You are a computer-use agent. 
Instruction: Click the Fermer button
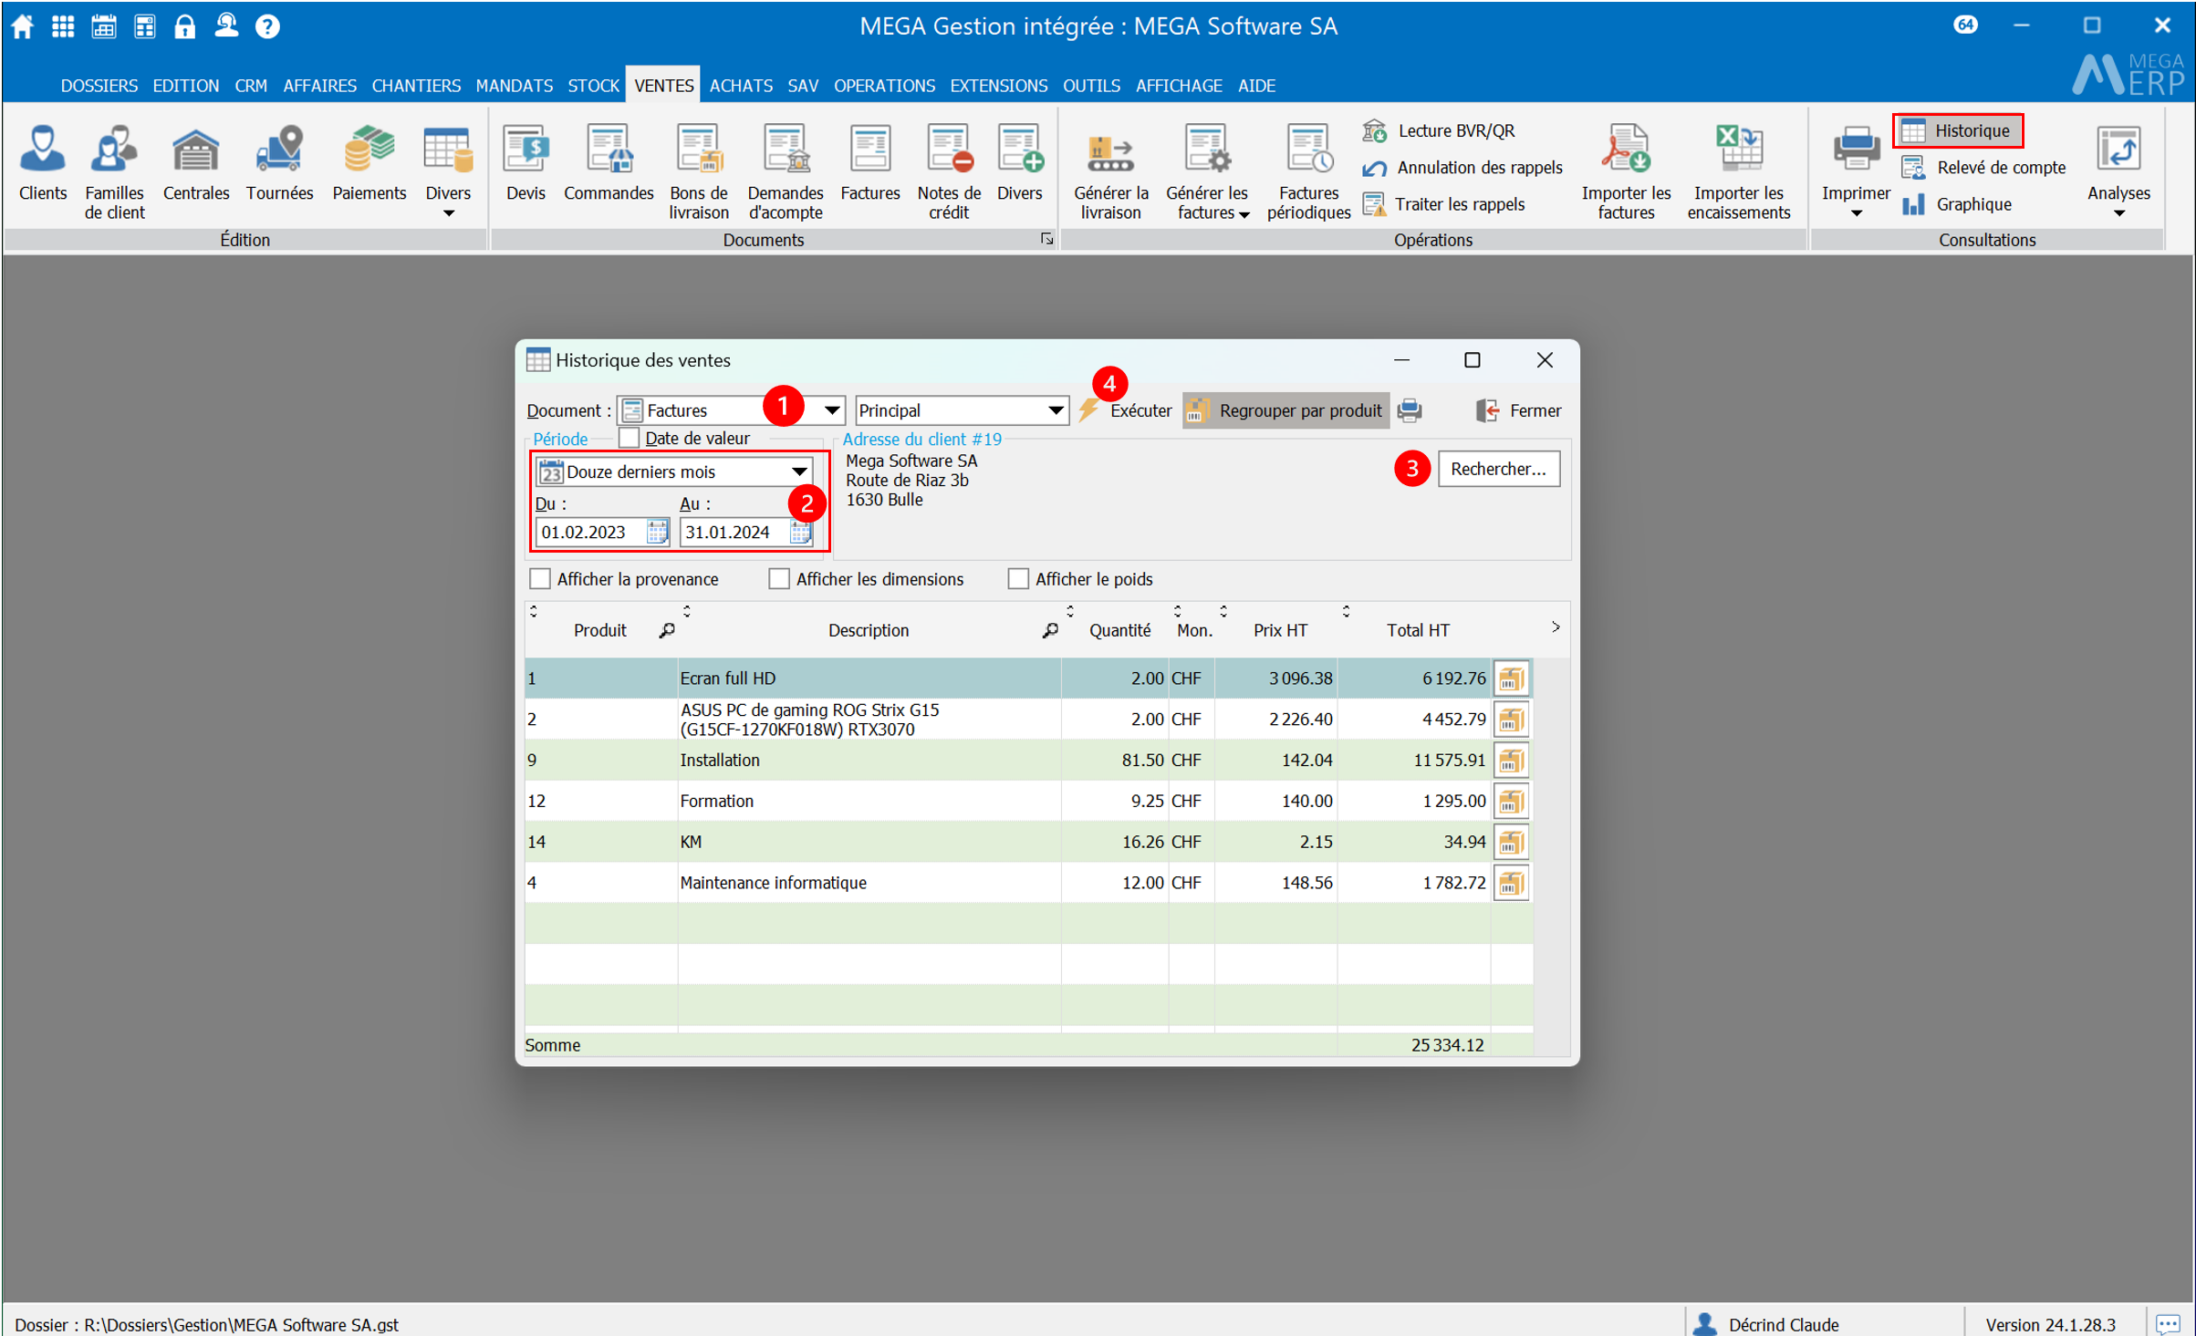[x=1519, y=410]
